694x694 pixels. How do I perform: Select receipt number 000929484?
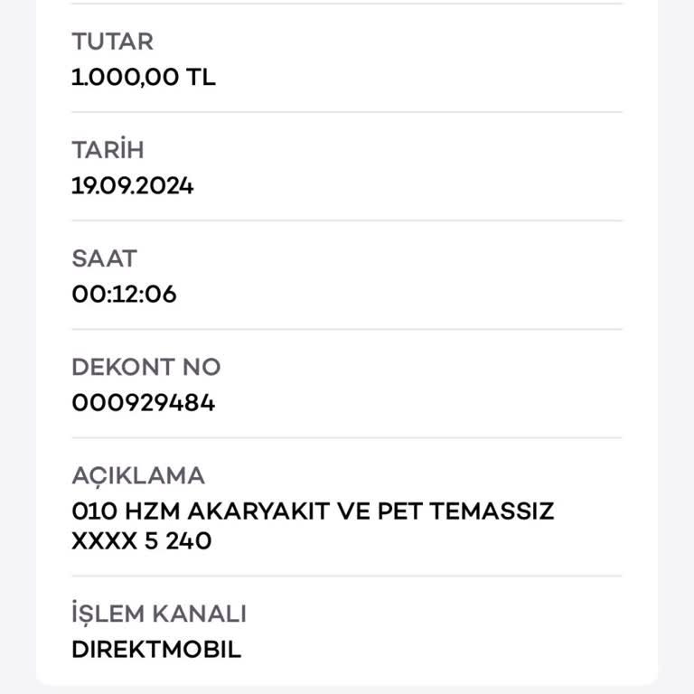tap(143, 403)
